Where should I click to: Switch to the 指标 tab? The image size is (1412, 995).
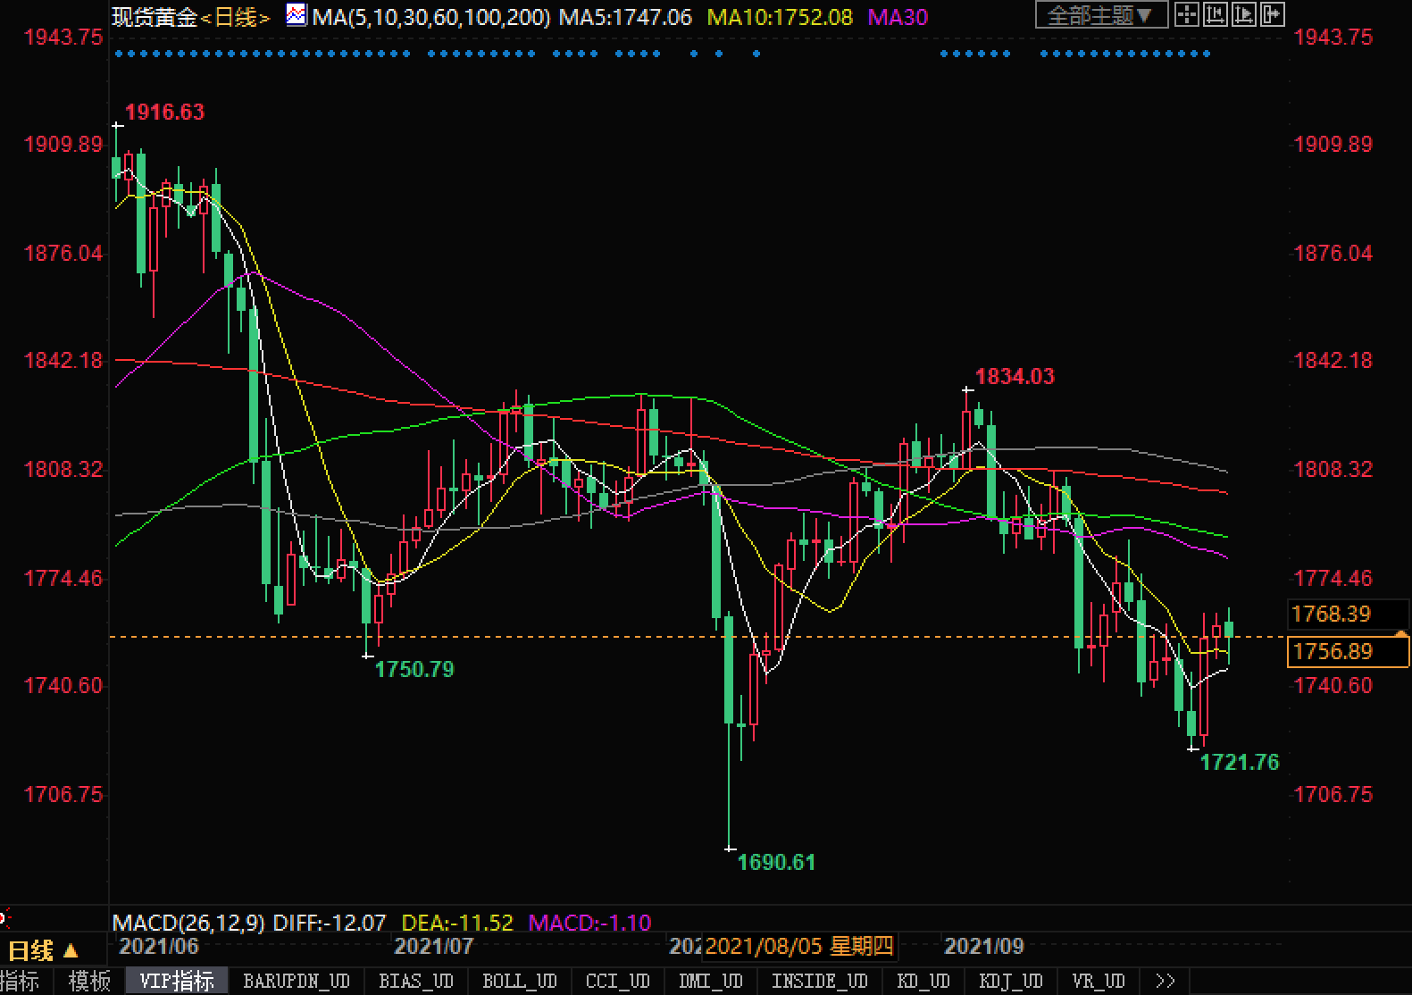[20, 981]
